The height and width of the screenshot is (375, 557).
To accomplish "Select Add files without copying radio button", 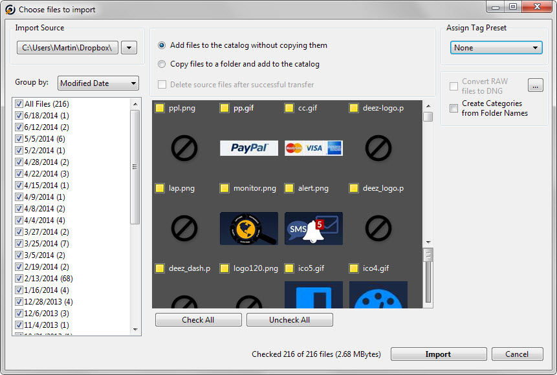I will [162, 45].
